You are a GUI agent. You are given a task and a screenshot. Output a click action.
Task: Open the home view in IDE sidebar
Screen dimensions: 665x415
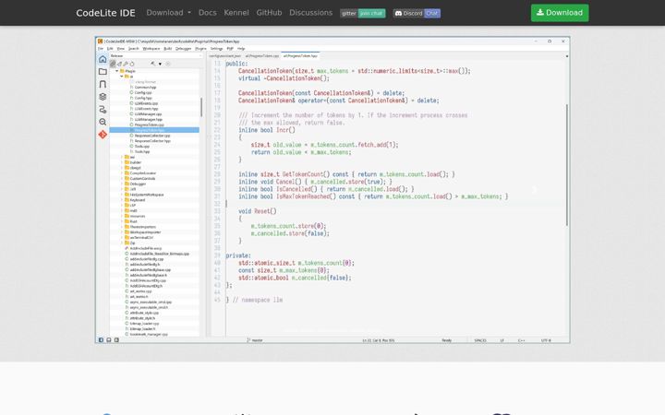click(103, 59)
